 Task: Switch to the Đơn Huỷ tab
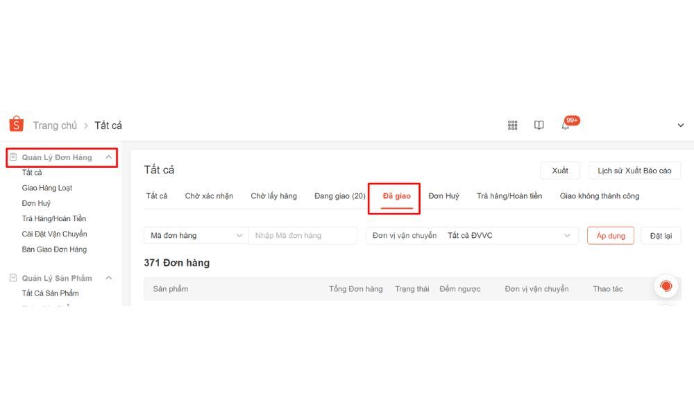click(x=444, y=196)
